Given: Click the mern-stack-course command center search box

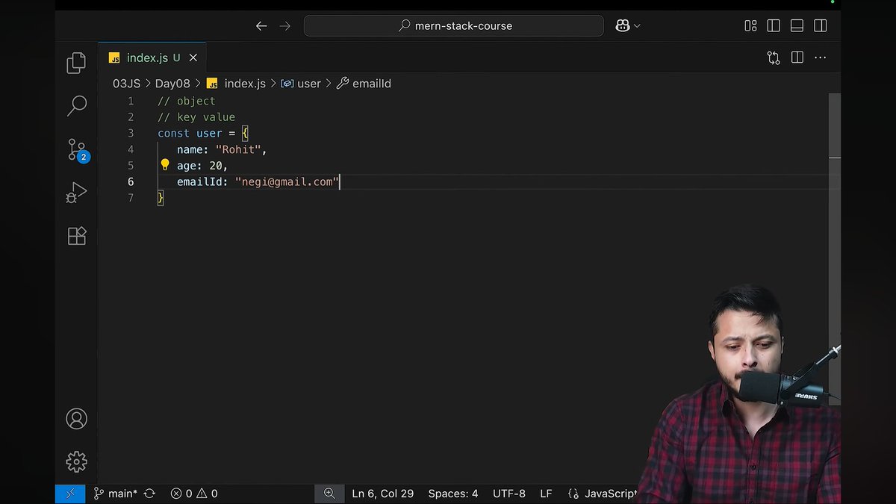Looking at the screenshot, I should pos(454,25).
